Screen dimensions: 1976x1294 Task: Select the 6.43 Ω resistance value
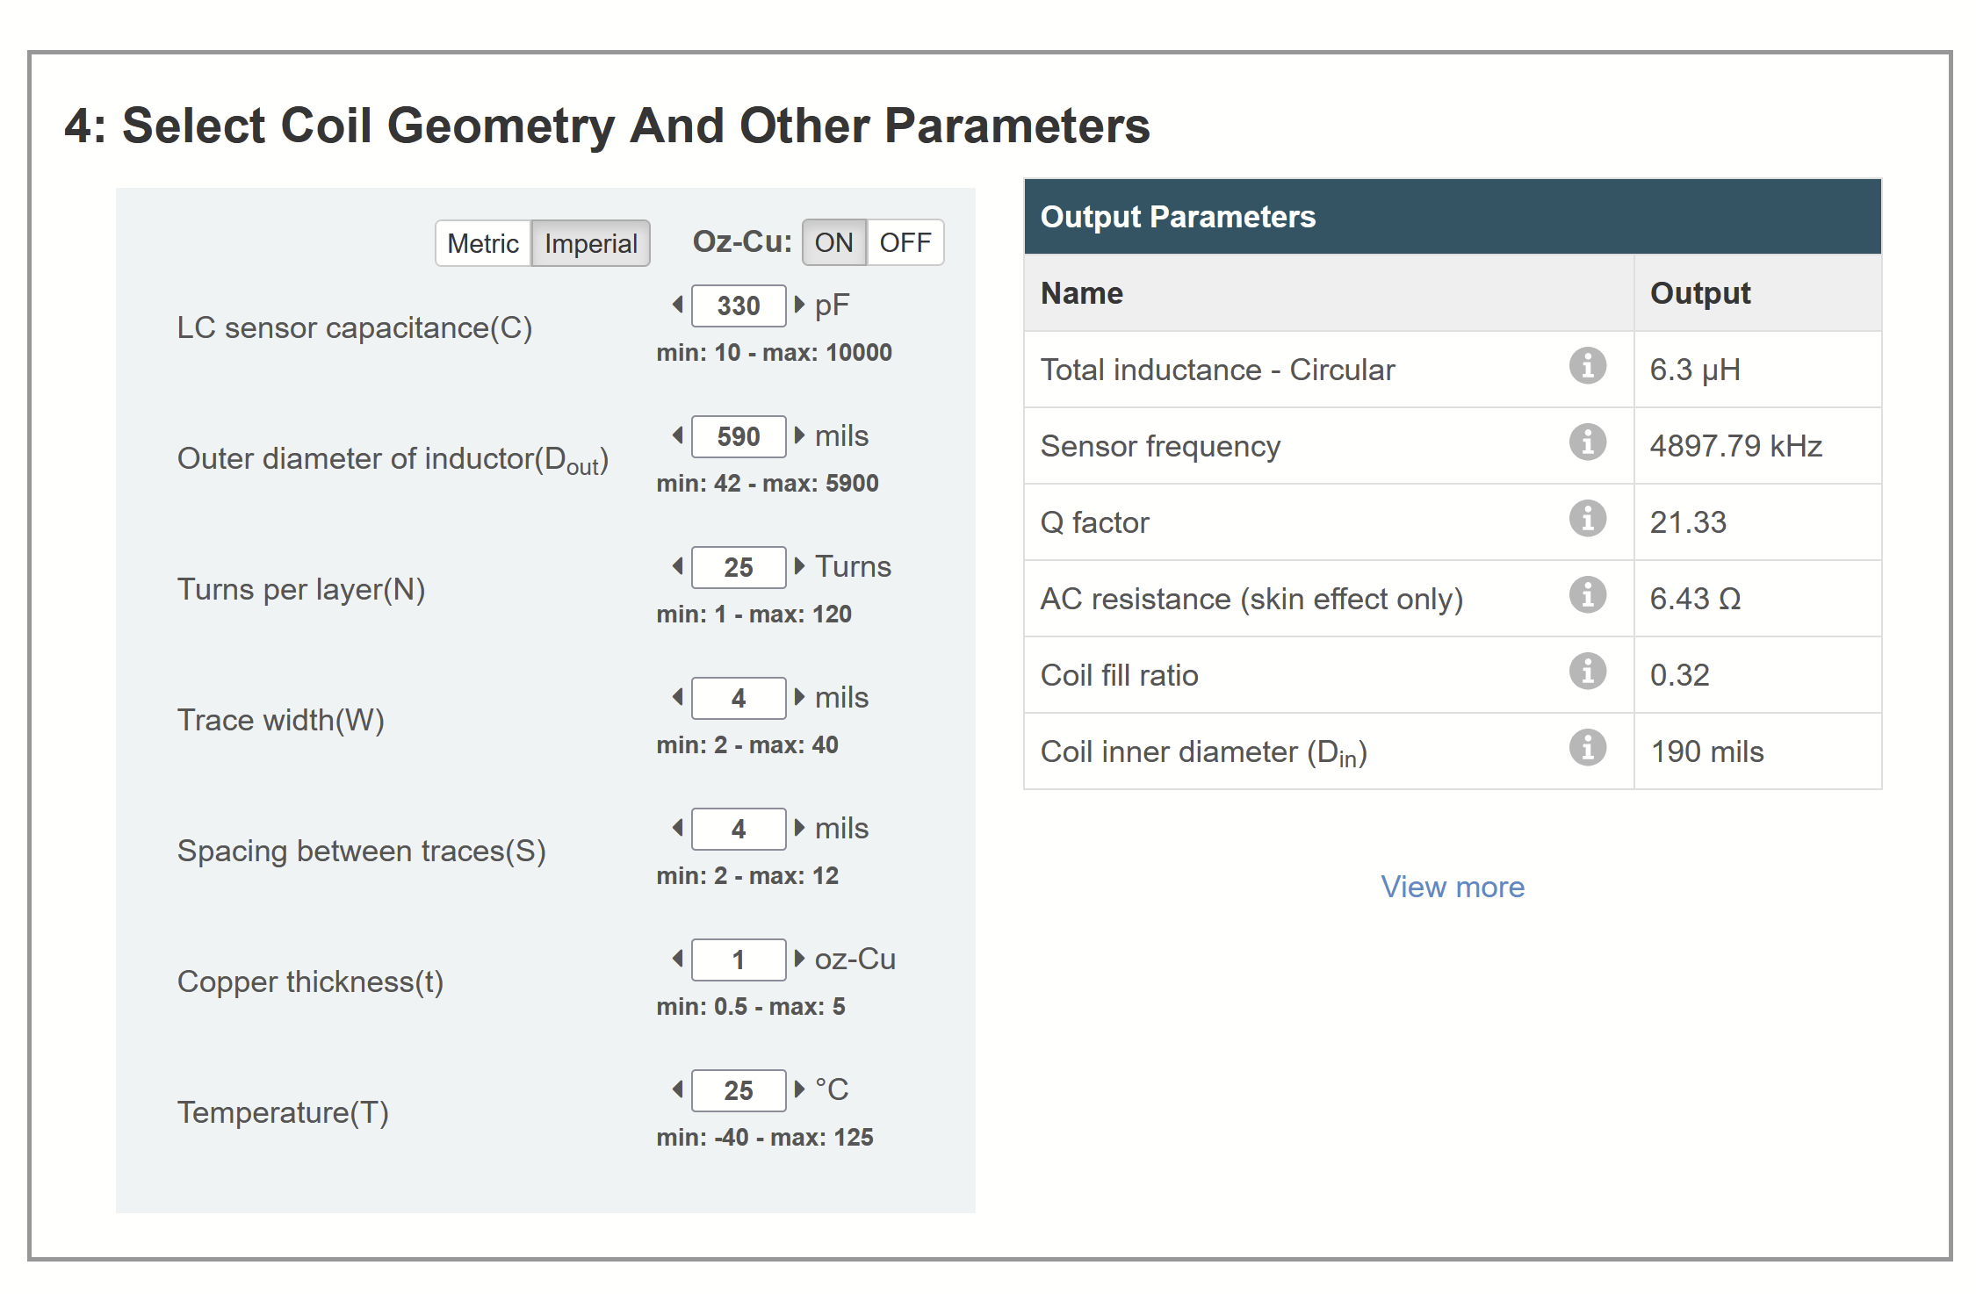(1695, 599)
